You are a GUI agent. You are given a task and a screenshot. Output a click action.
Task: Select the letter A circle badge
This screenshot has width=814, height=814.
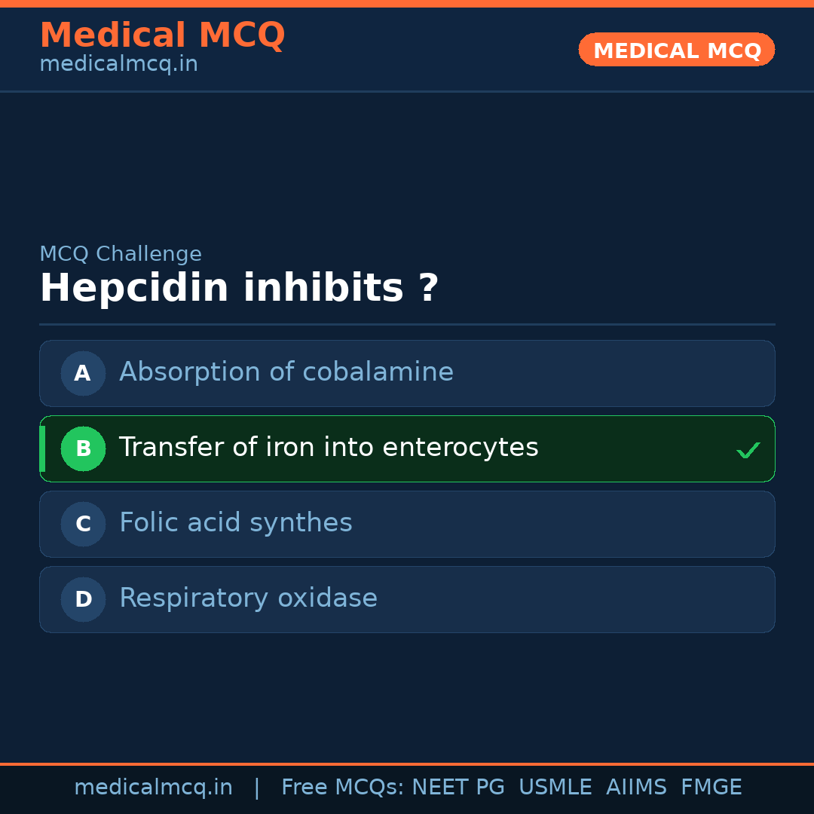click(83, 373)
